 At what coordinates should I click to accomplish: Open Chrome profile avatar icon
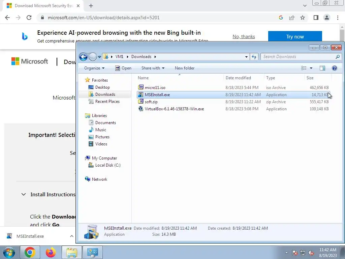point(327,18)
